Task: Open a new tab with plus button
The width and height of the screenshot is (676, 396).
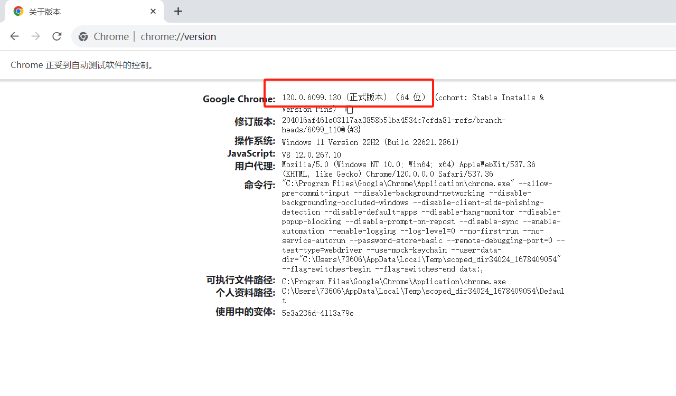Action: coord(178,11)
